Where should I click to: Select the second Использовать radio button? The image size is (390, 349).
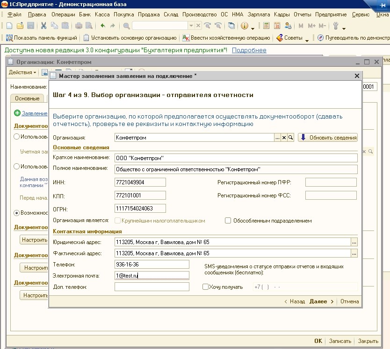[x=17, y=166]
